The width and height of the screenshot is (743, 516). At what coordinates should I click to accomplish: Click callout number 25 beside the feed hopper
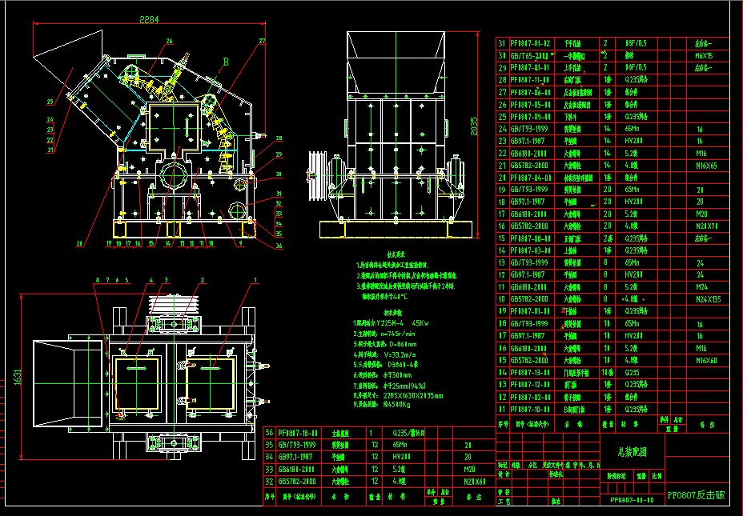click(x=50, y=102)
